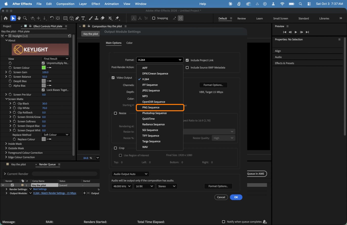Select the Rotation tool
Image resolution: width=347 pixels, height=225 pixels.
[52, 18]
